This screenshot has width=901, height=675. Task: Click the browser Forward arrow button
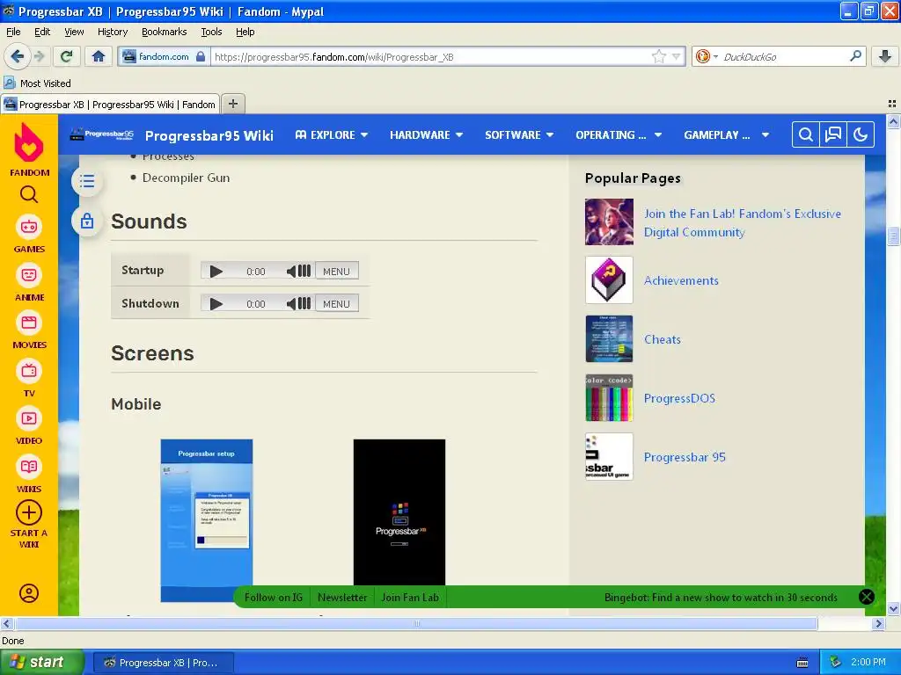point(39,56)
